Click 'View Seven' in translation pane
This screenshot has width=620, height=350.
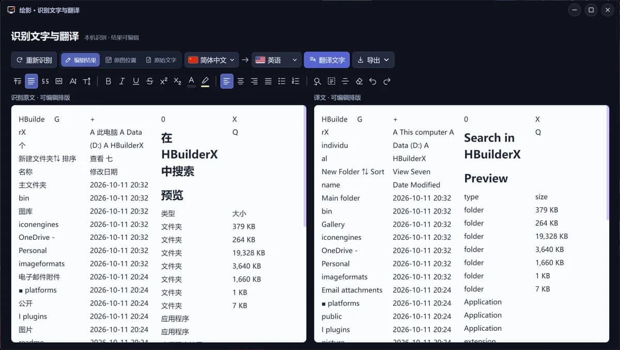[x=411, y=172]
